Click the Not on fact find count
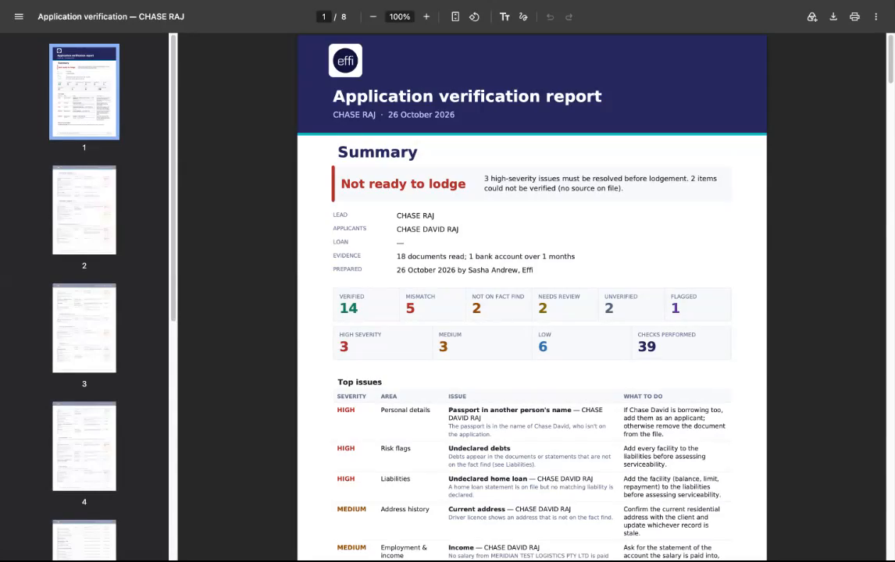895x562 pixels. [476, 308]
